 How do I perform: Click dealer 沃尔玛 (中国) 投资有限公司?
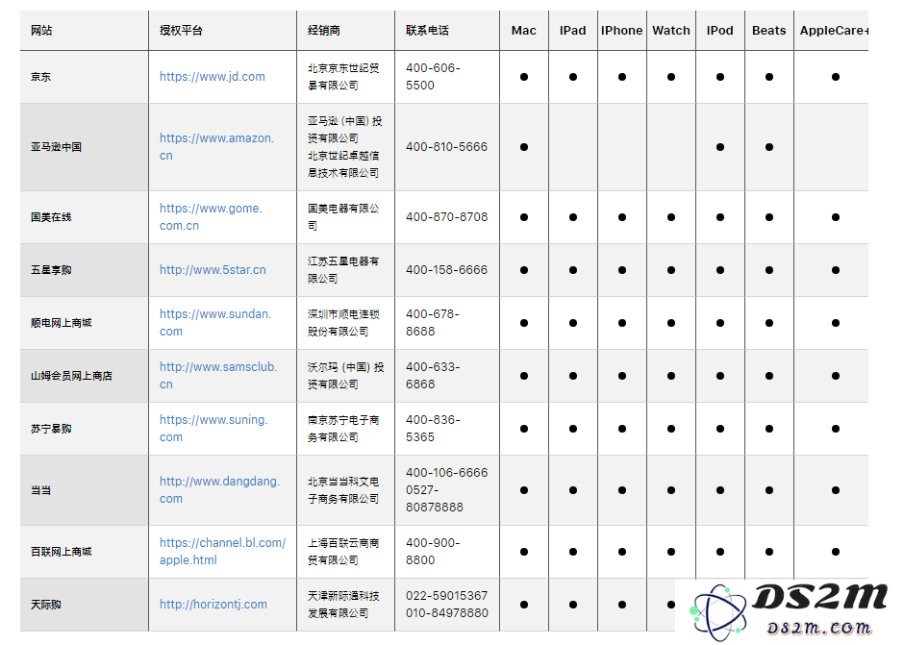pyautogui.click(x=346, y=375)
